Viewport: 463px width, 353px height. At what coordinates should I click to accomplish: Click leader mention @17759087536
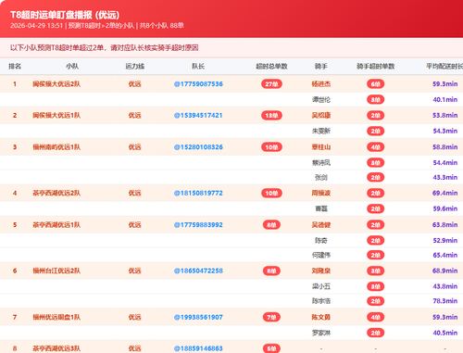coord(198,84)
